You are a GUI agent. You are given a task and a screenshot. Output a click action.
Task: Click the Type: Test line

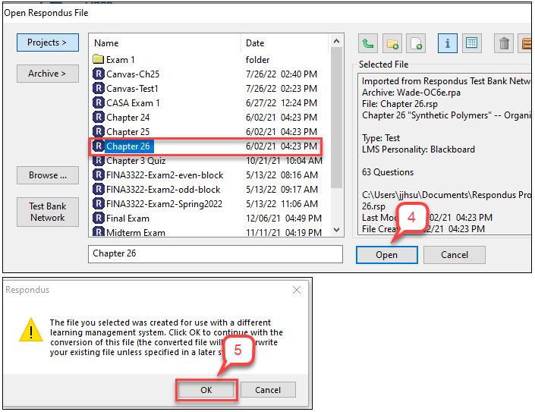tap(381, 138)
